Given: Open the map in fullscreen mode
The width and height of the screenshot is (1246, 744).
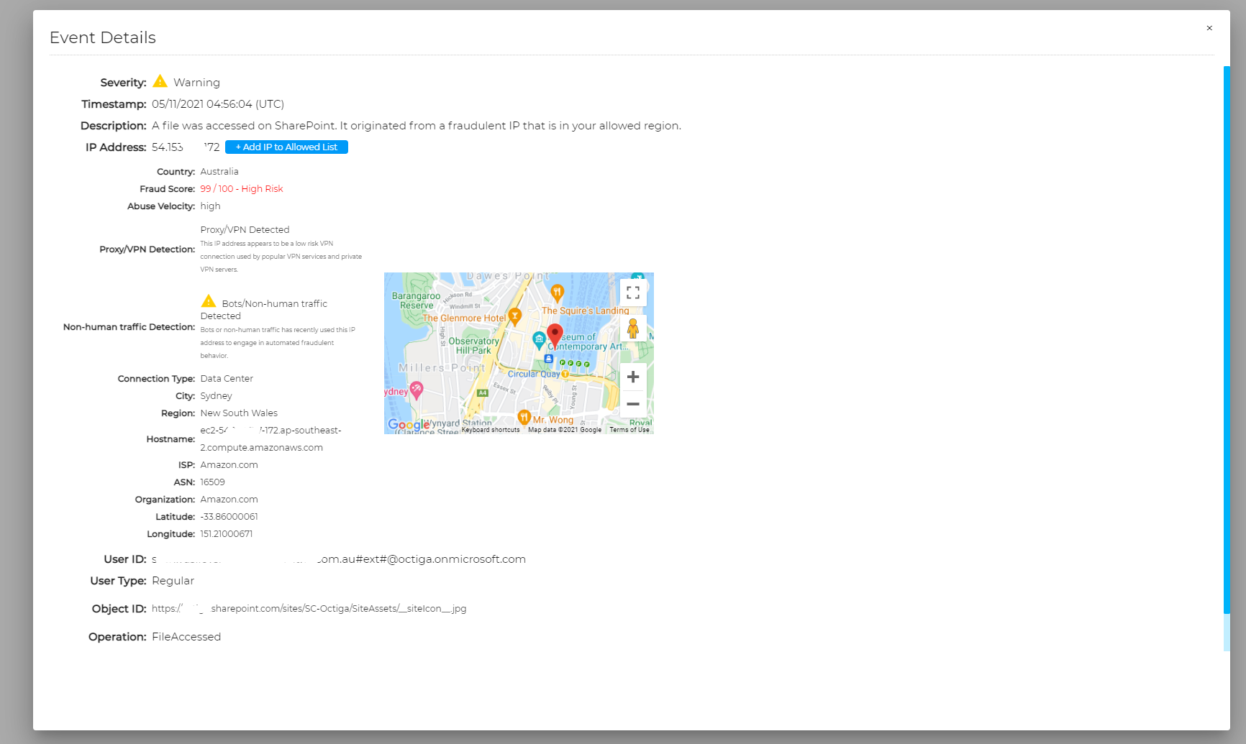Looking at the screenshot, I should click(x=633, y=293).
